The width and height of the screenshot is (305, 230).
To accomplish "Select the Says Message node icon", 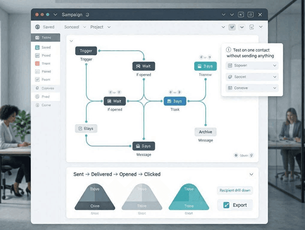I will [x=138, y=146].
